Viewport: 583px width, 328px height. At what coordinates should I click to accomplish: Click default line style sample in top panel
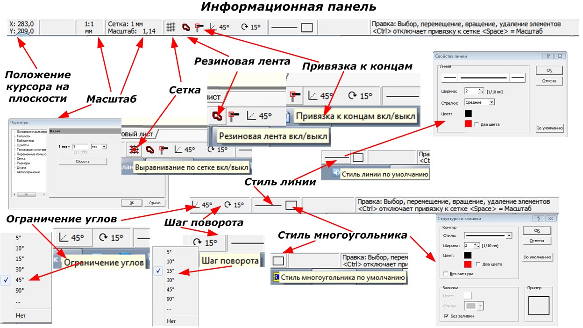click(284, 27)
